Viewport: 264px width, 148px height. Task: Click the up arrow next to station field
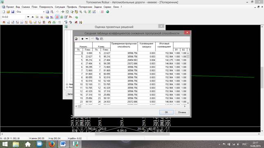pos(33,17)
